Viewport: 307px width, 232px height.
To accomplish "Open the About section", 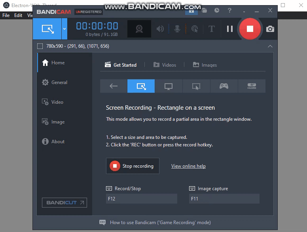I will (x=64, y=142).
